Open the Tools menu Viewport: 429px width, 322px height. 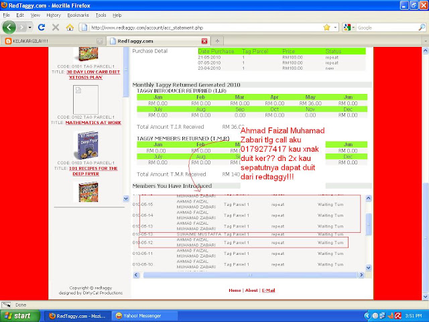(101, 15)
